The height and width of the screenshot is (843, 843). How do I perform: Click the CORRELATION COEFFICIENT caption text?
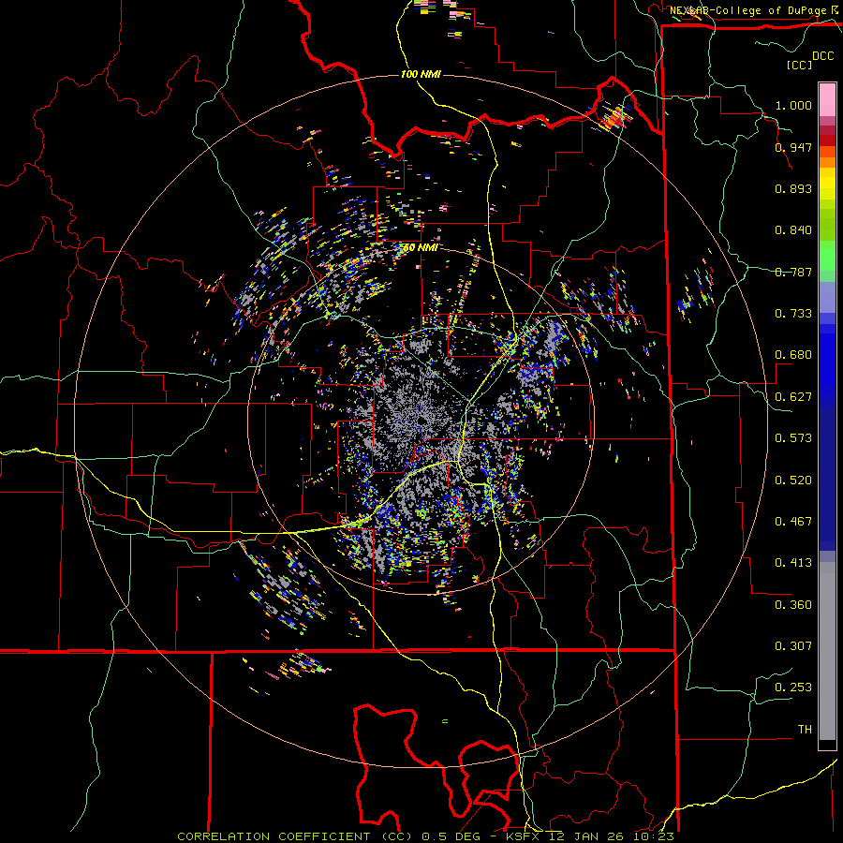coord(274,836)
